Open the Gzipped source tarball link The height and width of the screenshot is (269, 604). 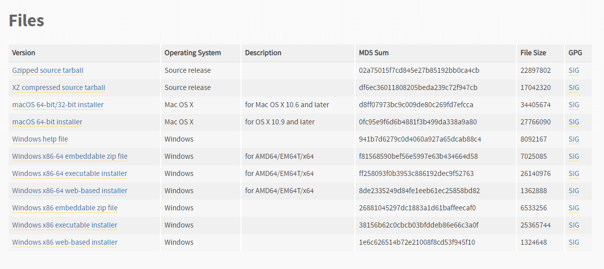(x=48, y=70)
